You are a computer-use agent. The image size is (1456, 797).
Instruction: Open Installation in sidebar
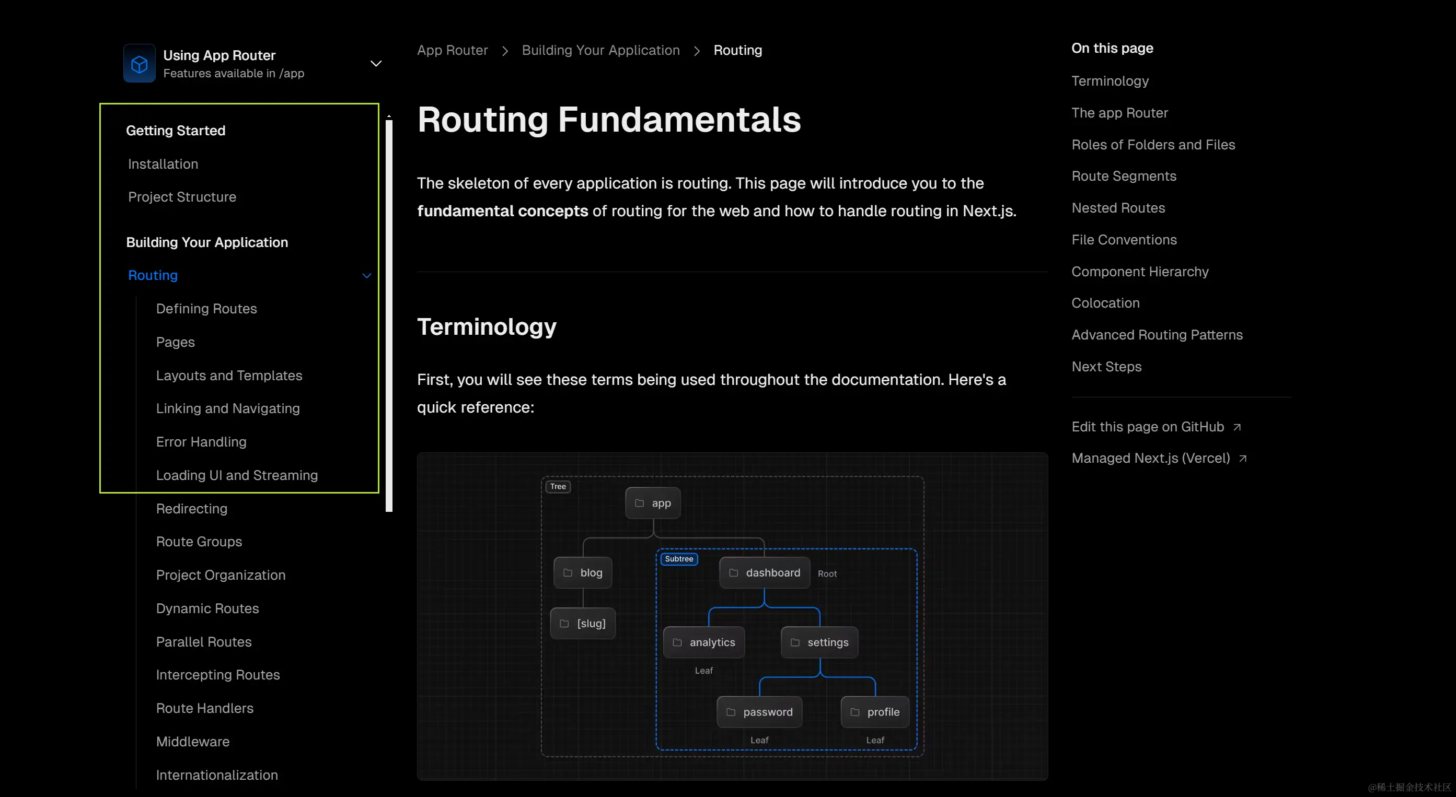point(163,165)
